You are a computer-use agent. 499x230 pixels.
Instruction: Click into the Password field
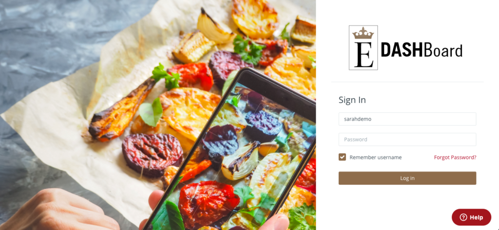[407, 140]
